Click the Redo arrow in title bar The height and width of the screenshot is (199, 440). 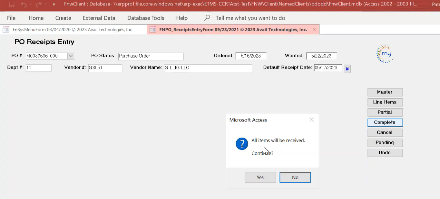coord(38,5)
